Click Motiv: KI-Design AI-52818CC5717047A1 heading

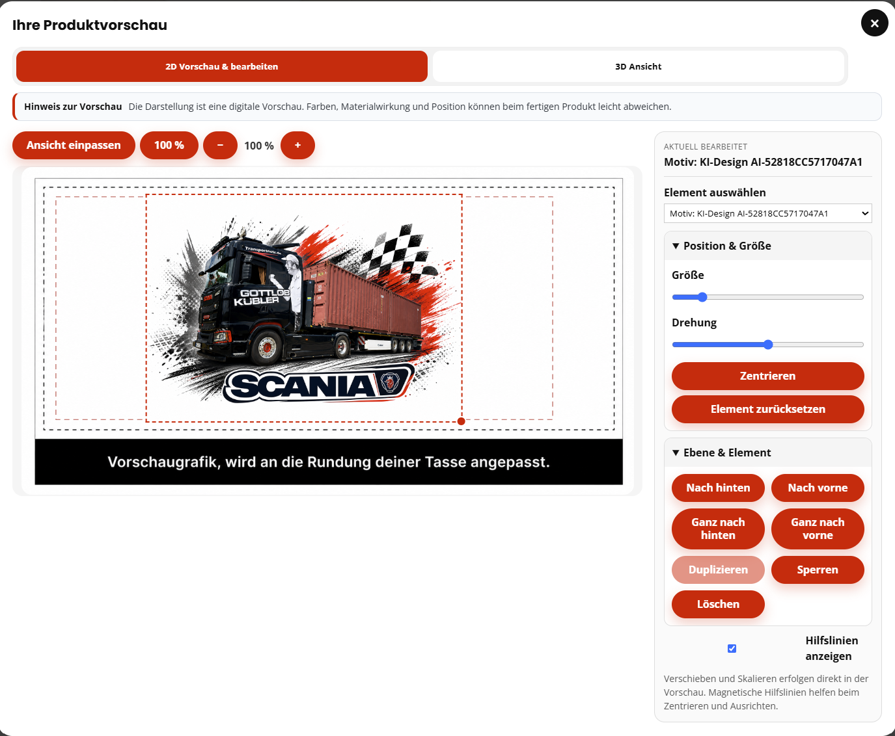click(763, 162)
